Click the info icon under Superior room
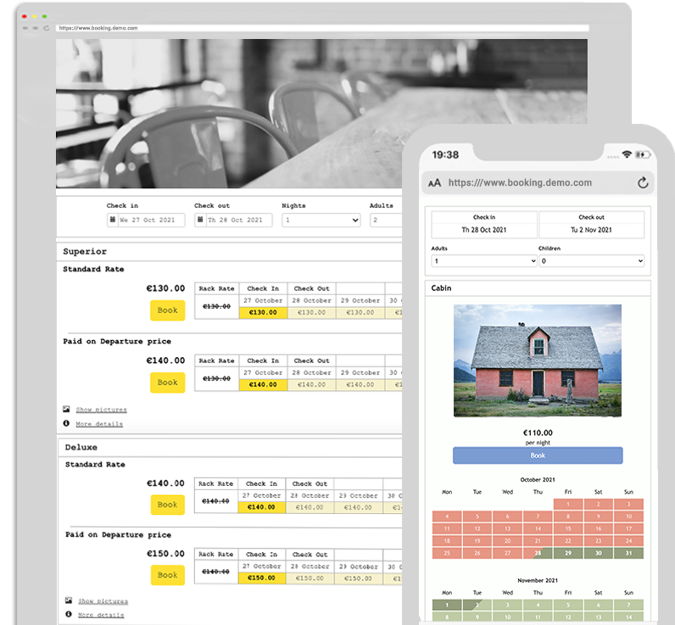 pos(66,423)
